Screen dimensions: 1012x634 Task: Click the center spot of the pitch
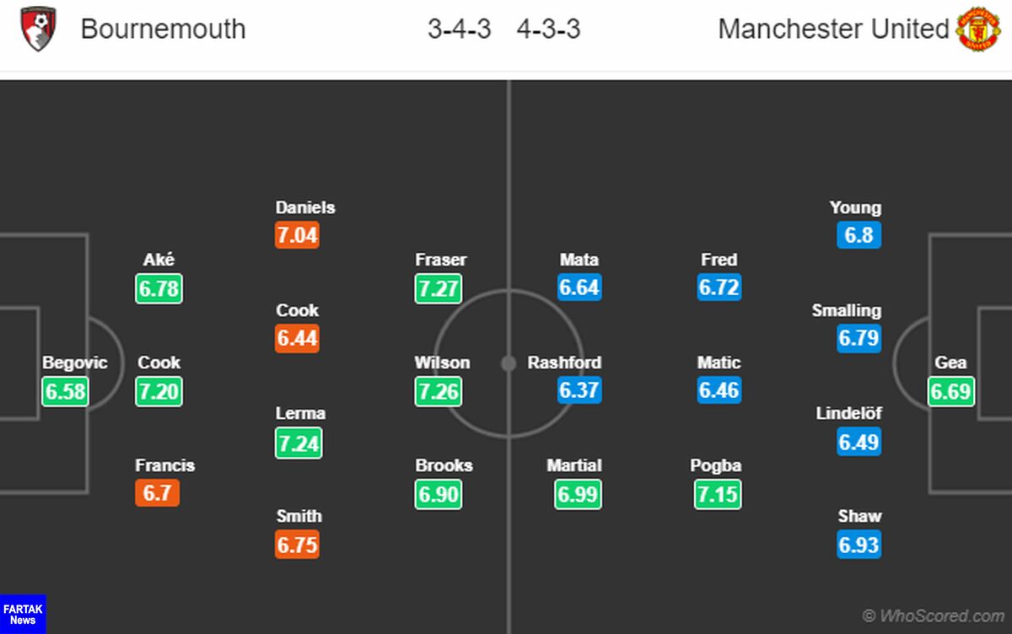[x=509, y=363]
